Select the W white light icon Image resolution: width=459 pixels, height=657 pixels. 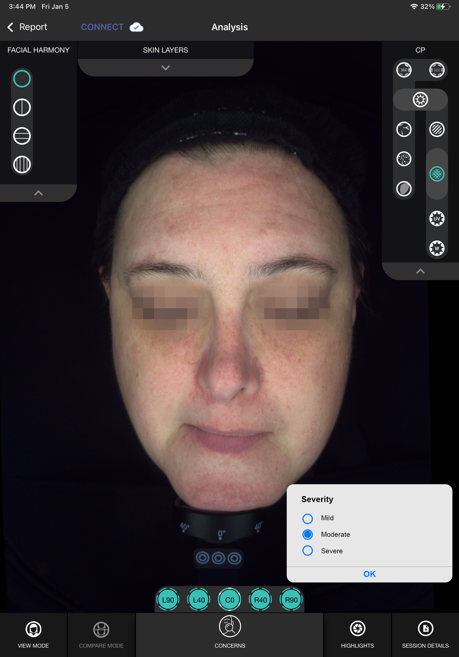436,248
